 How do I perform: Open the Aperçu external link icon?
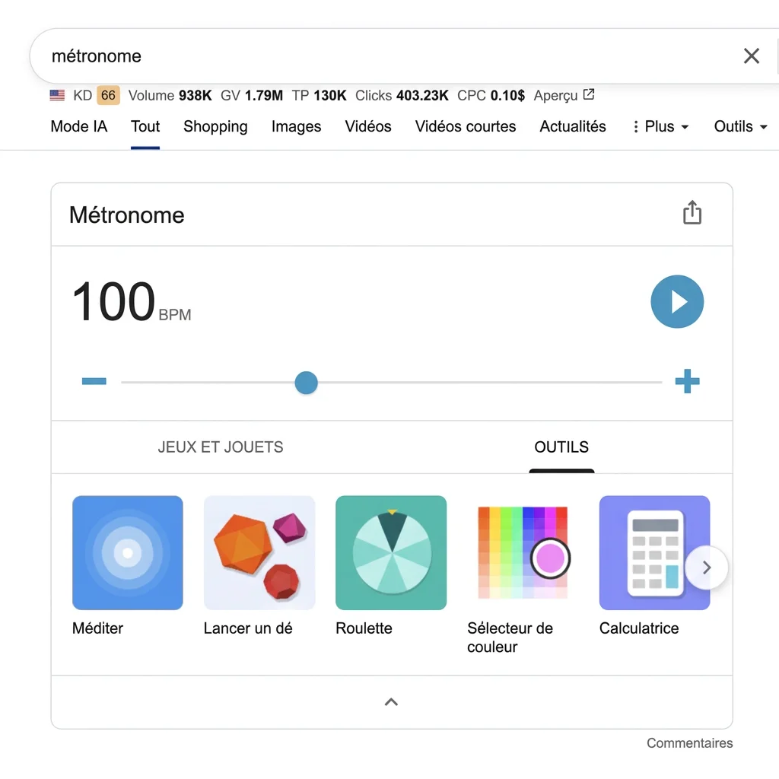pos(589,95)
